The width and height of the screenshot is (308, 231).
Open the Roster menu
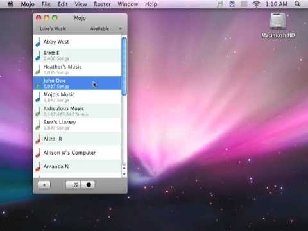102,4
